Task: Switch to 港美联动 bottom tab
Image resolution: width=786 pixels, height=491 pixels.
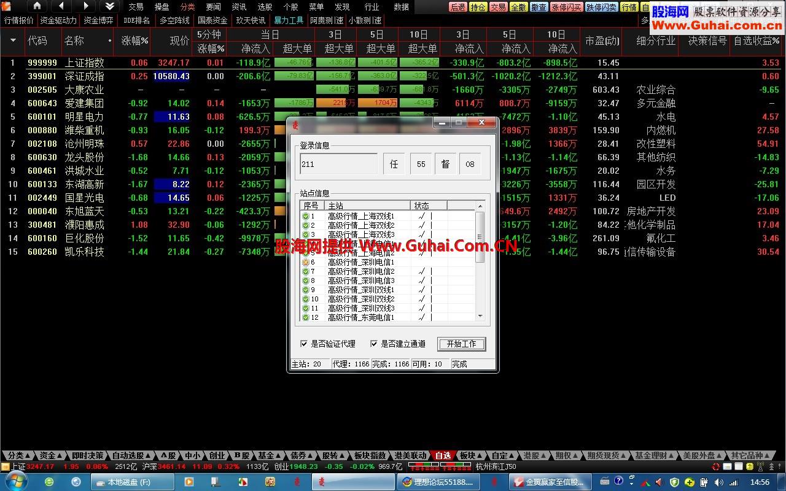Action: (410, 455)
